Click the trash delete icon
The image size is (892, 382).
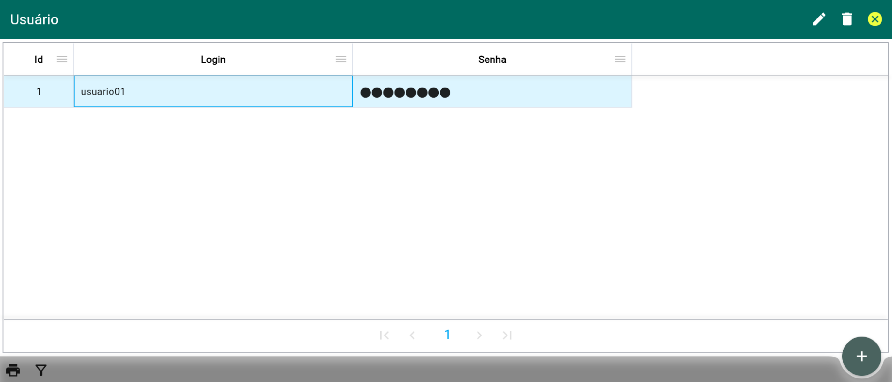point(847,19)
